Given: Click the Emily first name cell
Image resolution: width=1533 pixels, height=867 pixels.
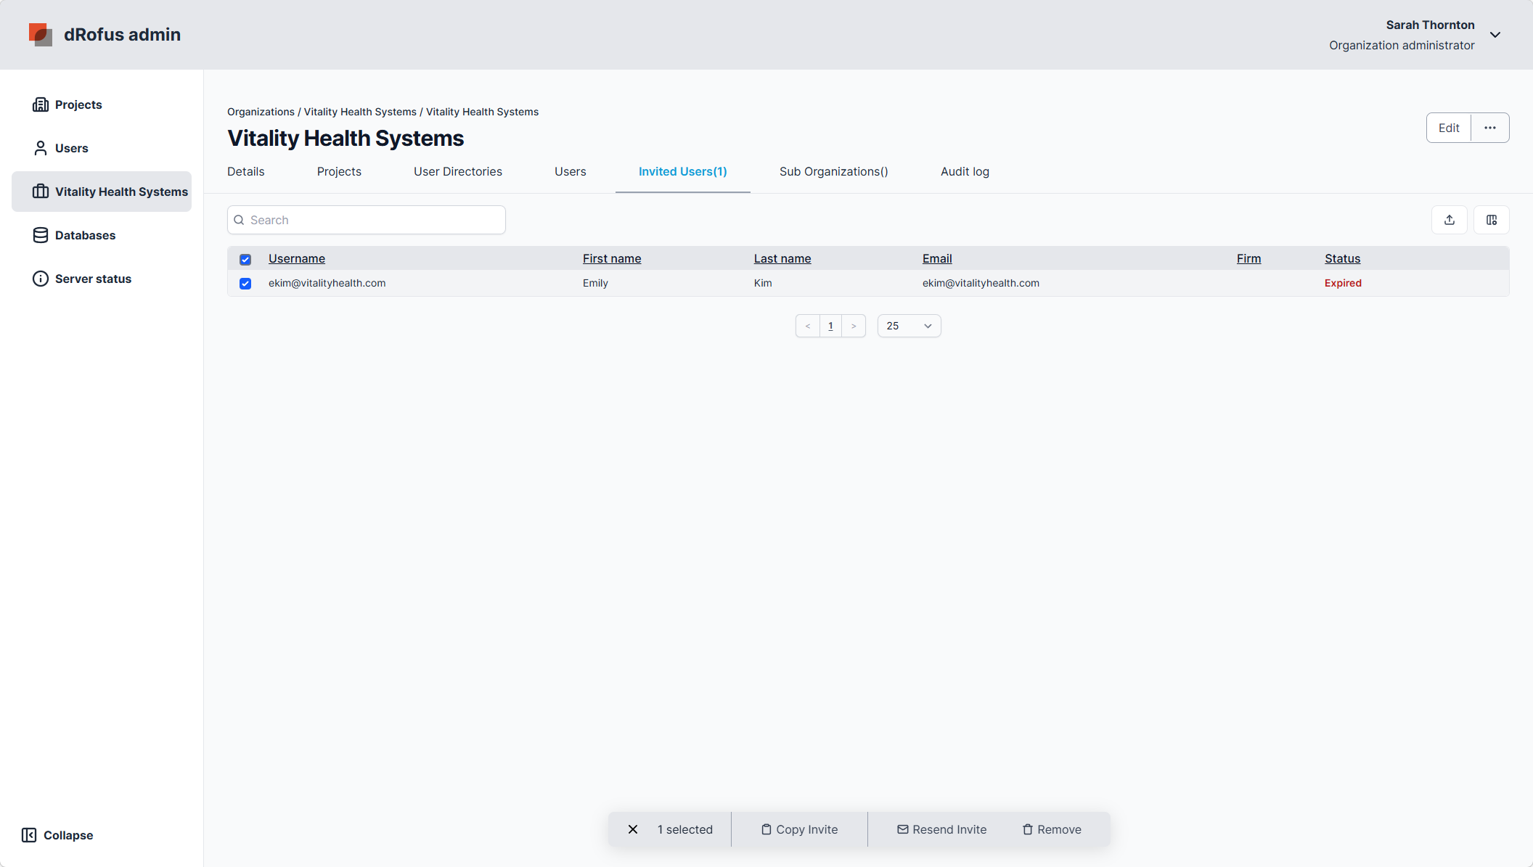Looking at the screenshot, I should pyautogui.click(x=595, y=283).
